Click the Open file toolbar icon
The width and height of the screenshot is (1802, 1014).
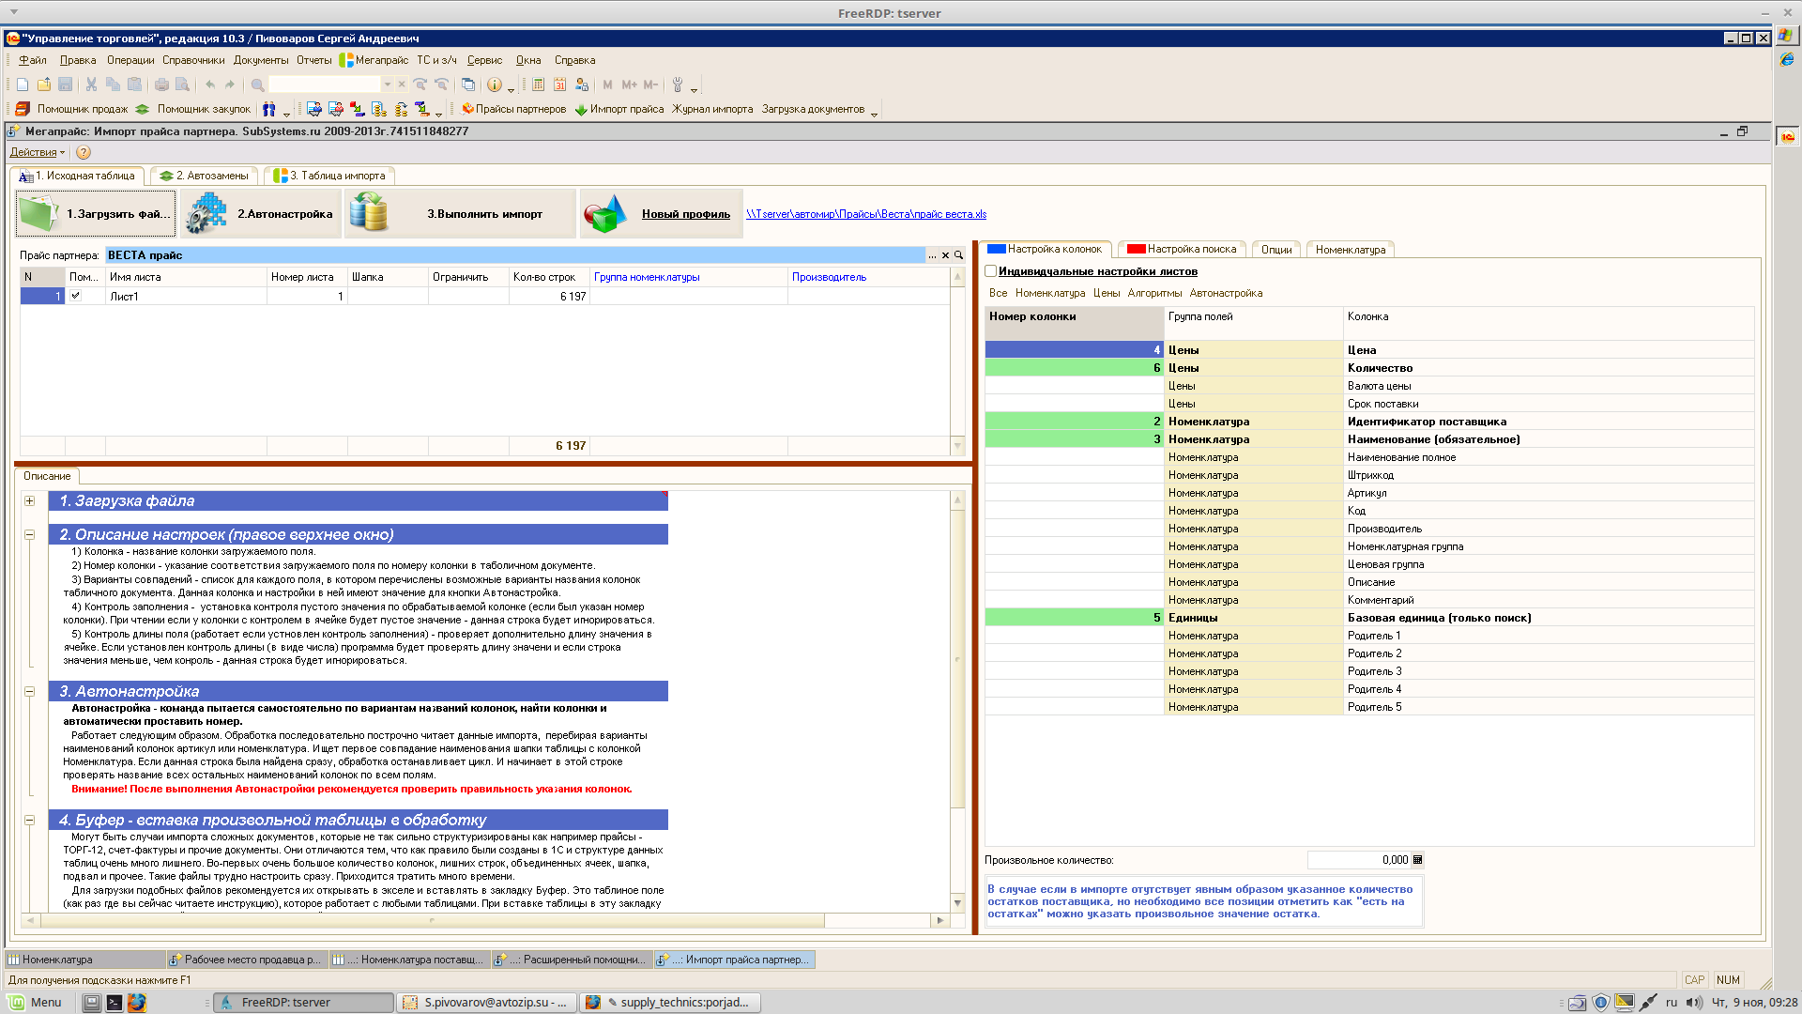coord(44,84)
